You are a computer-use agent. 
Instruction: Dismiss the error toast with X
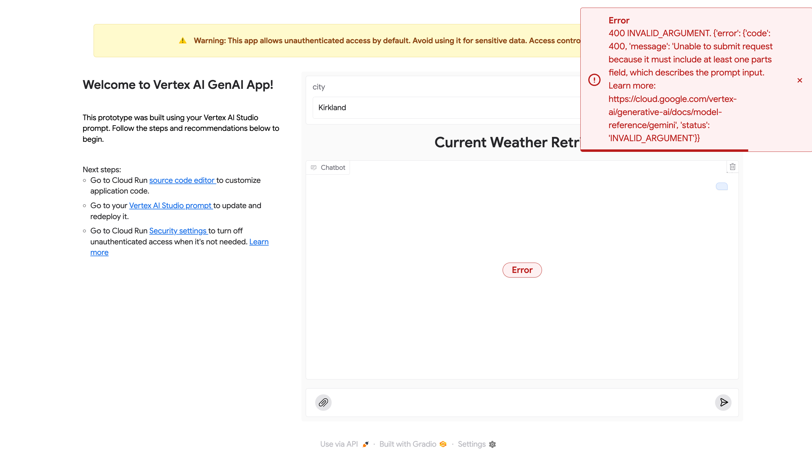[800, 80]
